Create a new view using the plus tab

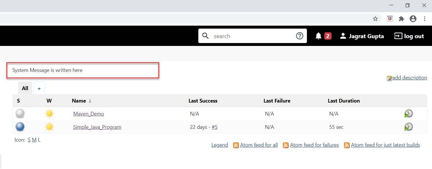(x=39, y=88)
